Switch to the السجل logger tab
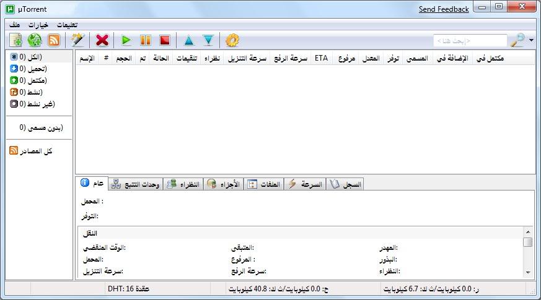This screenshot has height=300, width=541. tap(345, 184)
